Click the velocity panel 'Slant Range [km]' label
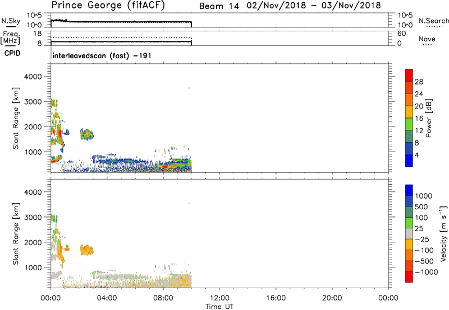 [x=16, y=234]
